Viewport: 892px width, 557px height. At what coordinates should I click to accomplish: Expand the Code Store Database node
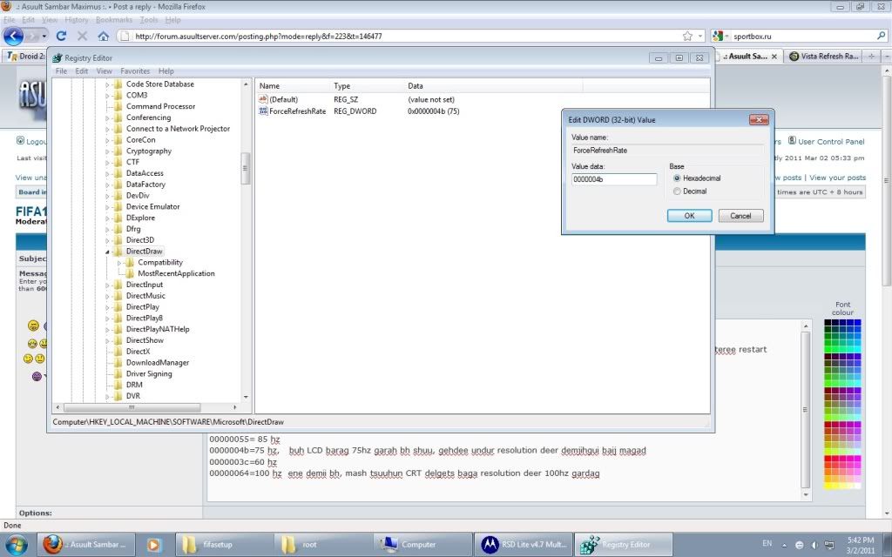pos(109,84)
